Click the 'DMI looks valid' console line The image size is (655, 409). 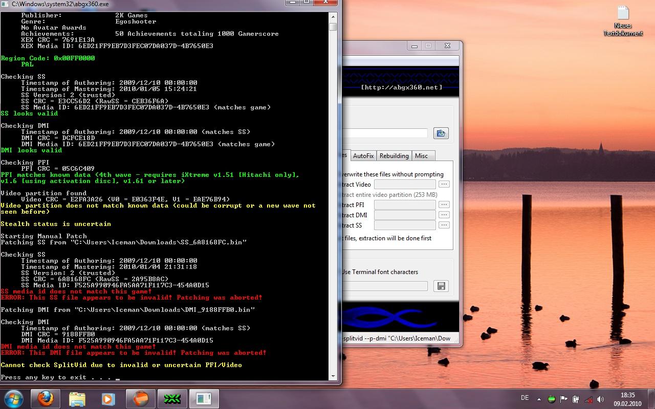pyautogui.click(x=31, y=150)
